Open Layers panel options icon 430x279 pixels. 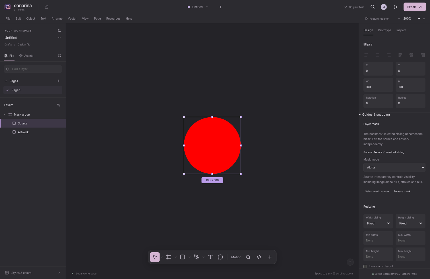[59, 105]
